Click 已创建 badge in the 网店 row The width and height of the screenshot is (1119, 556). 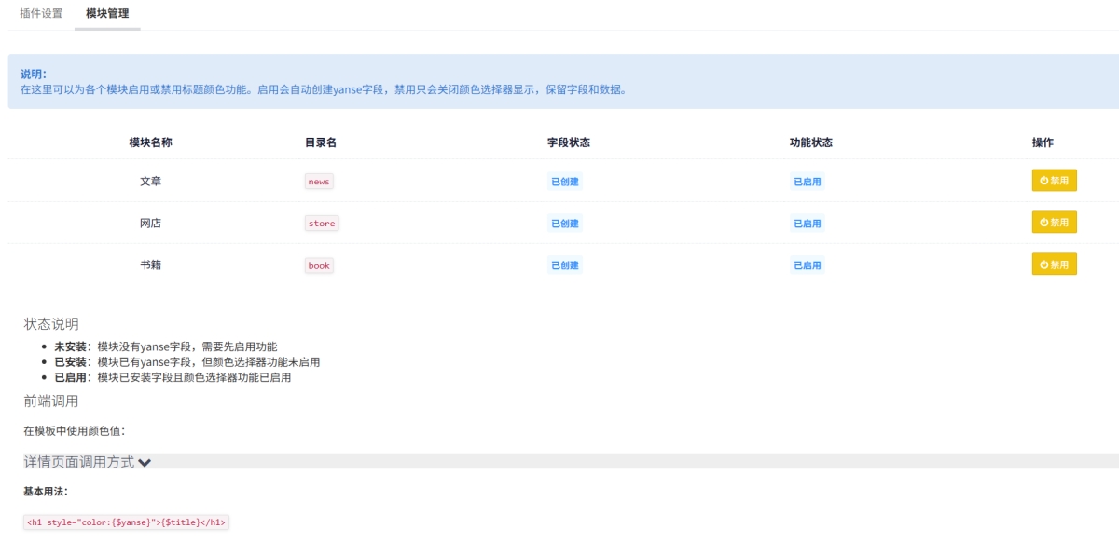point(565,224)
